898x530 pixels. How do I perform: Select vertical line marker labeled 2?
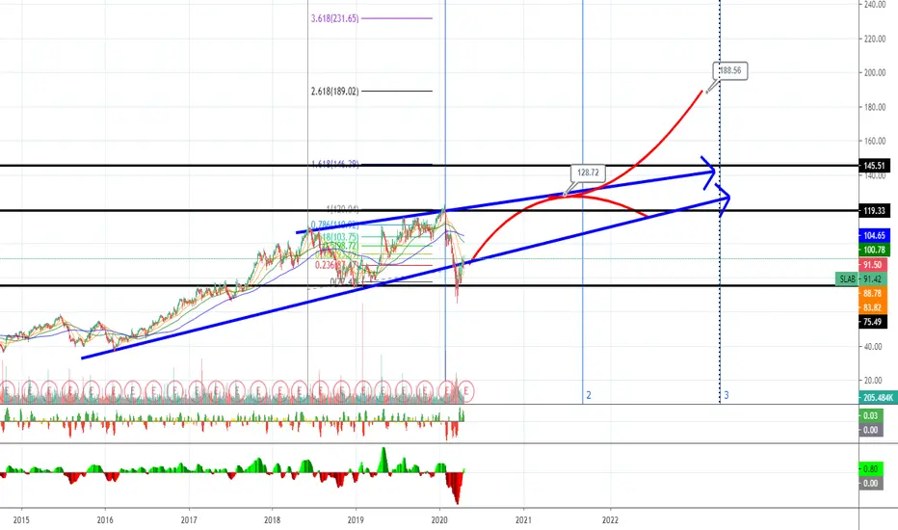[x=588, y=395]
